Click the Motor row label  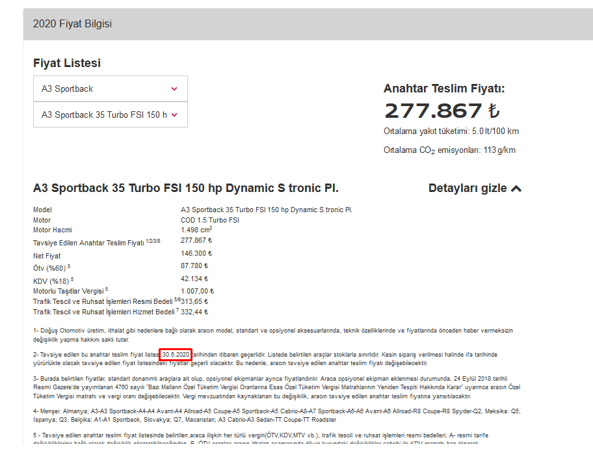(42, 220)
